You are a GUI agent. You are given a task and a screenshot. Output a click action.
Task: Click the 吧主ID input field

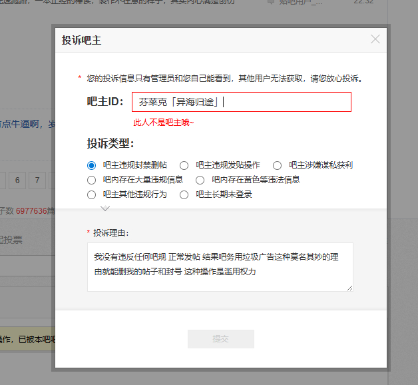[x=242, y=102]
